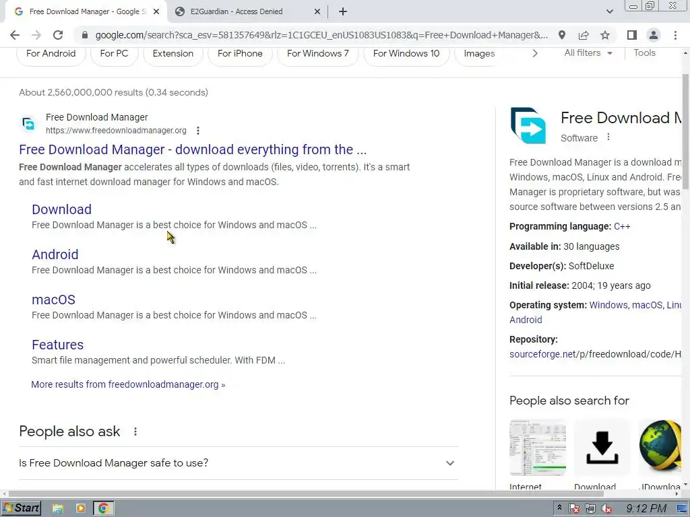The height and width of the screenshot is (517, 690).
Task: Open the three-dot menu next to Software label
Action: 608,137
